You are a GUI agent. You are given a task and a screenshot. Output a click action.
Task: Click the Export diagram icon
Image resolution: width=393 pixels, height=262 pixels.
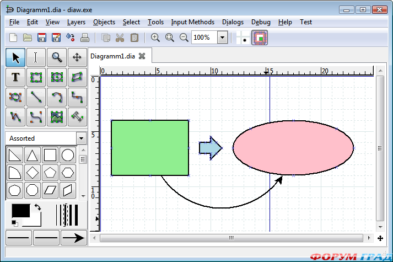[x=71, y=38]
